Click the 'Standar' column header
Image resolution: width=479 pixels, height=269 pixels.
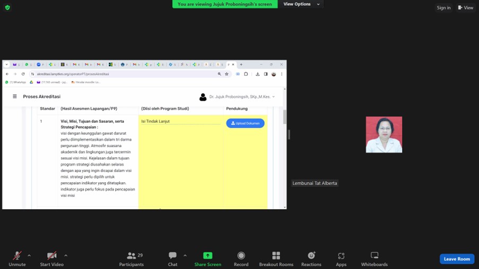point(47,109)
